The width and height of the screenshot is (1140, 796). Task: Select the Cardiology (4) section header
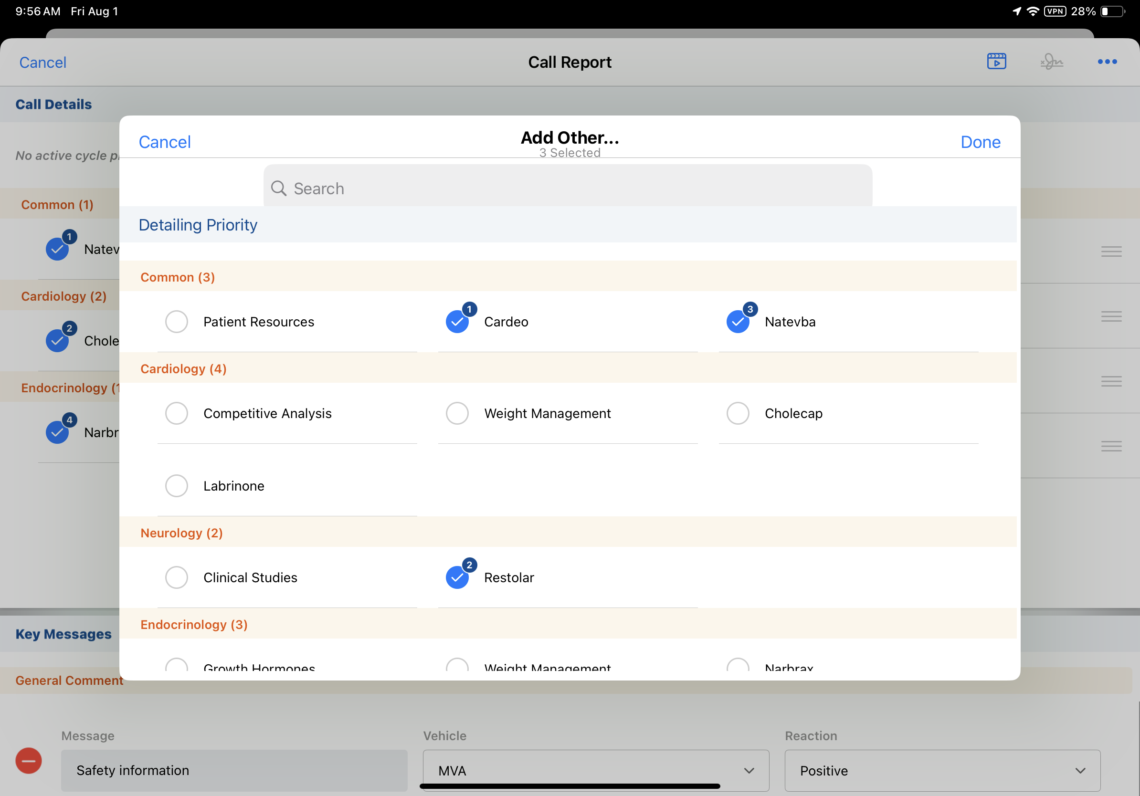(184, 369)
